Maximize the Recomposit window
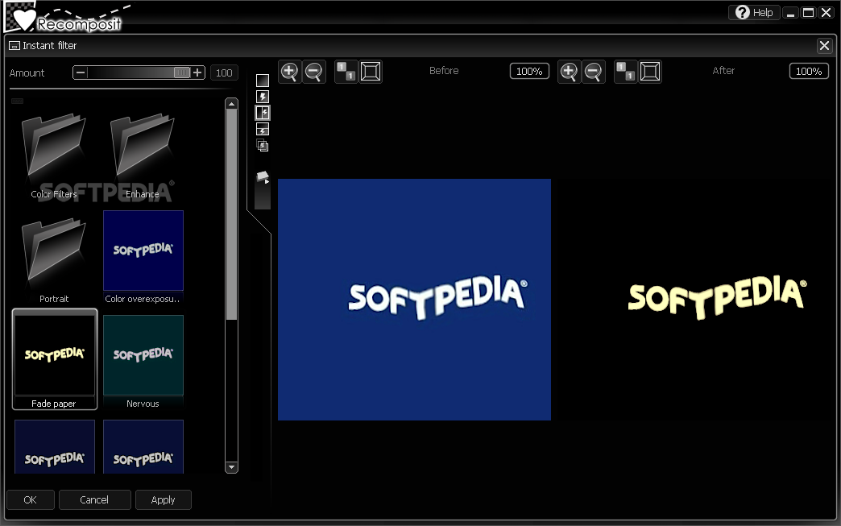The height and width of the screenshot is (526, 841). [x=808, y=12]
